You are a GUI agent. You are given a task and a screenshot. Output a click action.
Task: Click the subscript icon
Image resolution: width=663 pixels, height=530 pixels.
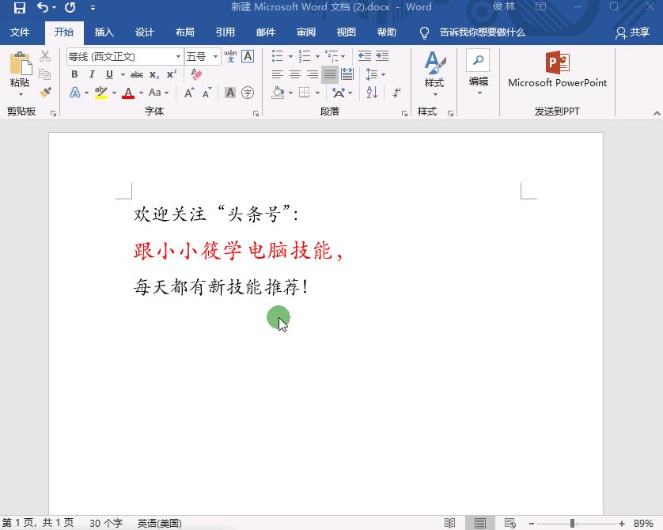tap(153, 74)
